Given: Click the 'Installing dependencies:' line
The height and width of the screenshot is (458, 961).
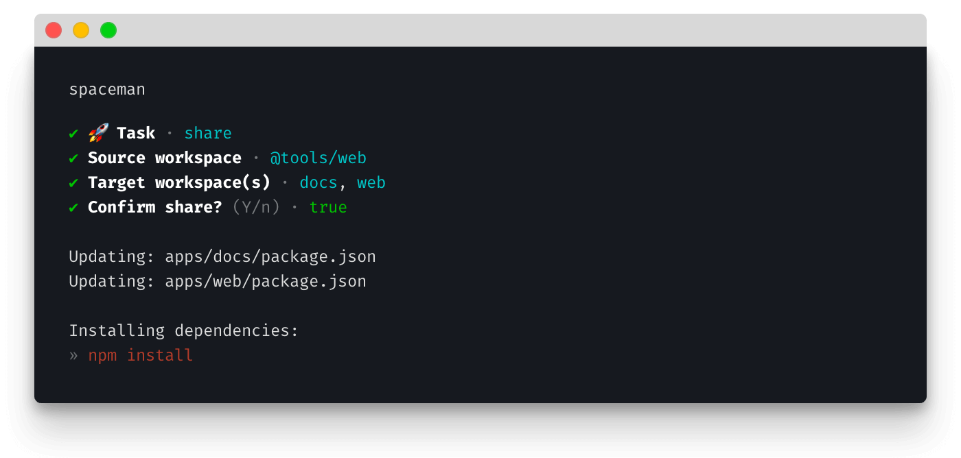Looking at the screenshot, I should 184,330.
